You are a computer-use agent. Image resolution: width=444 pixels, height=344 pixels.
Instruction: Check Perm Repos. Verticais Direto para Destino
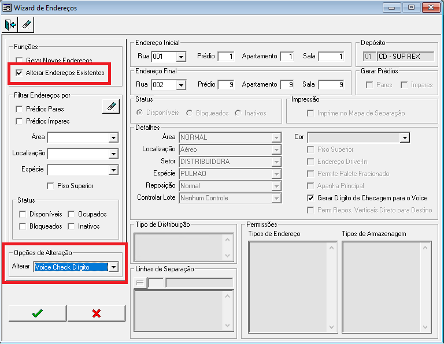tap(310, 210)
